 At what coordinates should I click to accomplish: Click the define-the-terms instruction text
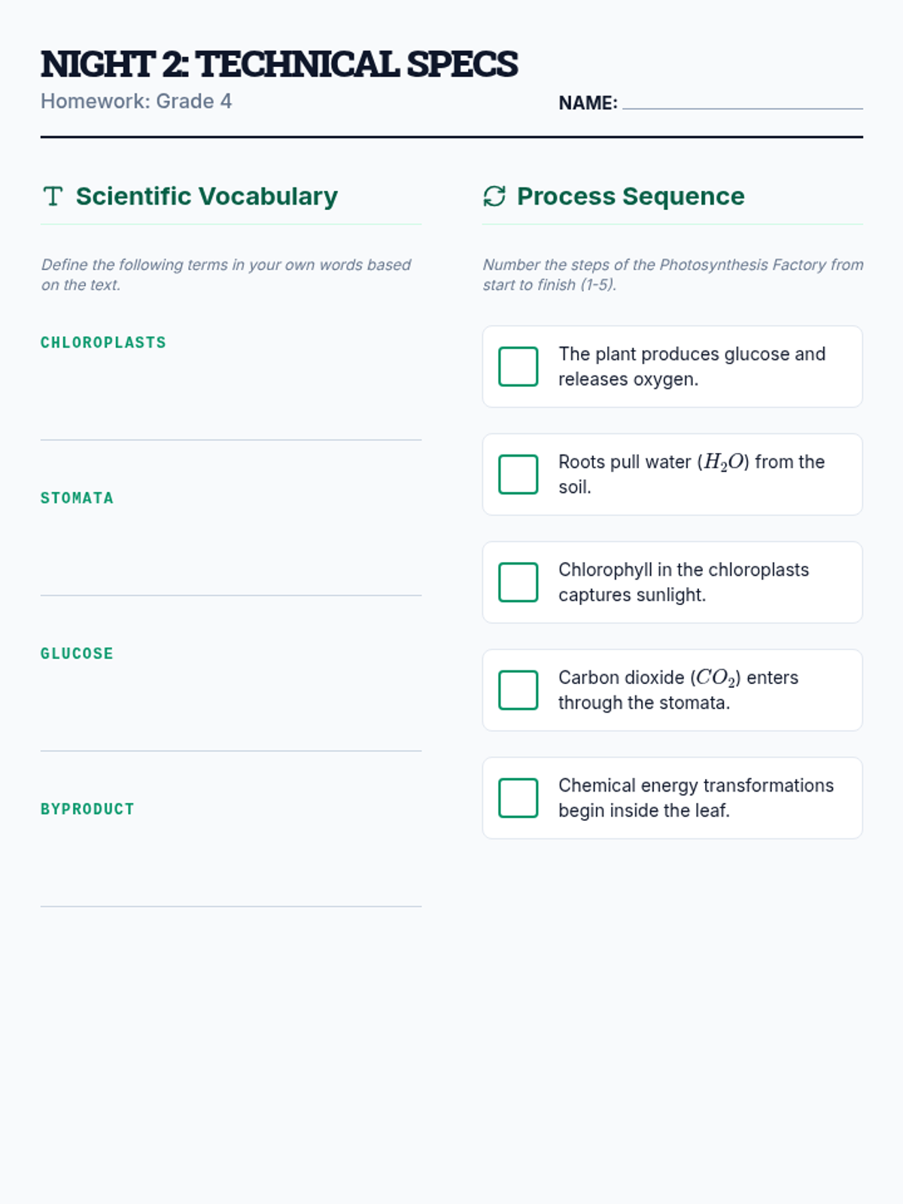pyautogui.click(x=226, y=275)
